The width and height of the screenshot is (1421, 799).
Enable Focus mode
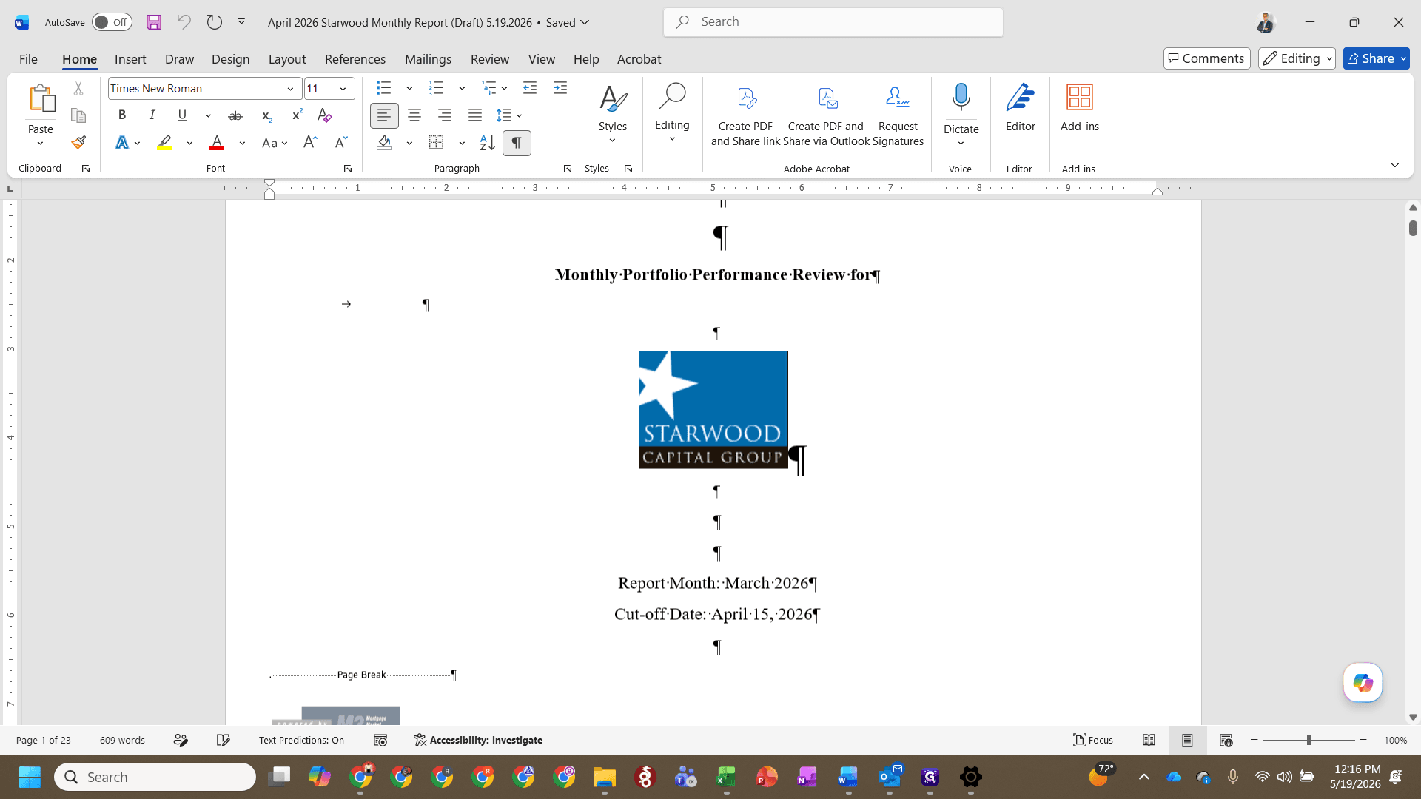click(1093, 740)
